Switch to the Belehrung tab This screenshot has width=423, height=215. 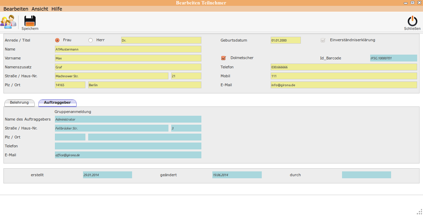coord(19,103)
